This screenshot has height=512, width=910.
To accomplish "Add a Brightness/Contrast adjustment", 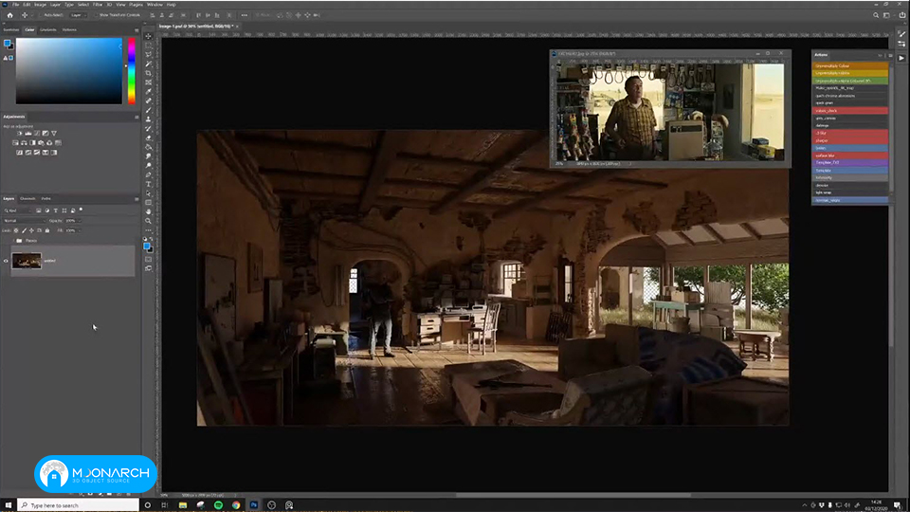I will pyautogui.click(x=19, y=133).
